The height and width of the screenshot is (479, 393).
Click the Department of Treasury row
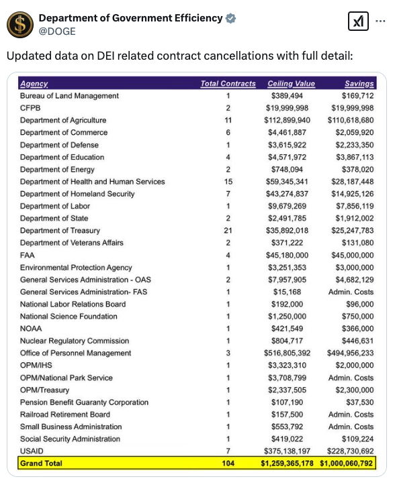click(x=197, y=230)
